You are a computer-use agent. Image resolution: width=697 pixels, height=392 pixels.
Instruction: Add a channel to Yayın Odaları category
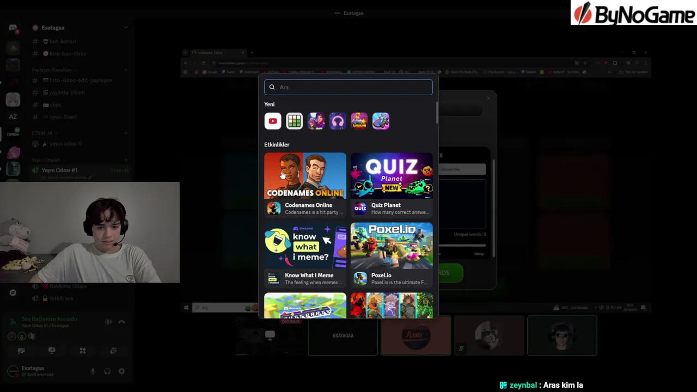[126, 160]
